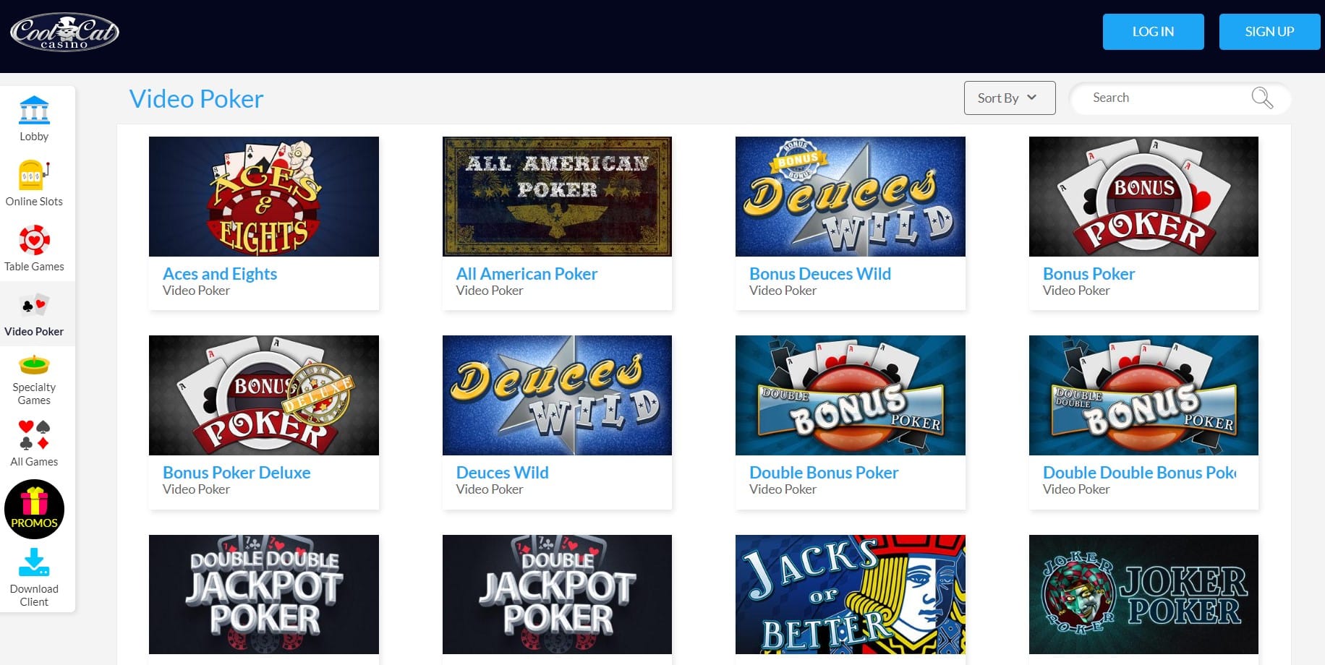Image resolution: width=1325 pixels, height=665 pixels.
Task: Open the Jacks or Better thumbnail
Action: [x=851, y=594]
